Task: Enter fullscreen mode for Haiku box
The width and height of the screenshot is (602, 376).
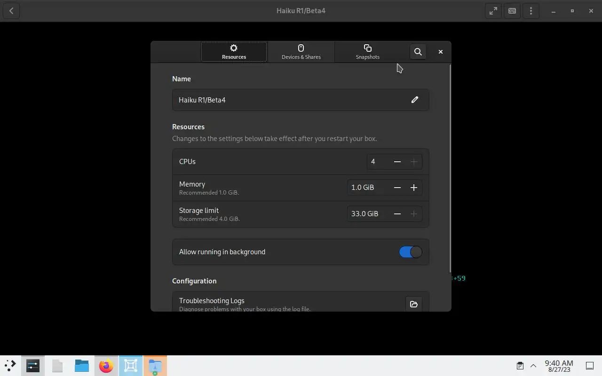Action: 493,11
